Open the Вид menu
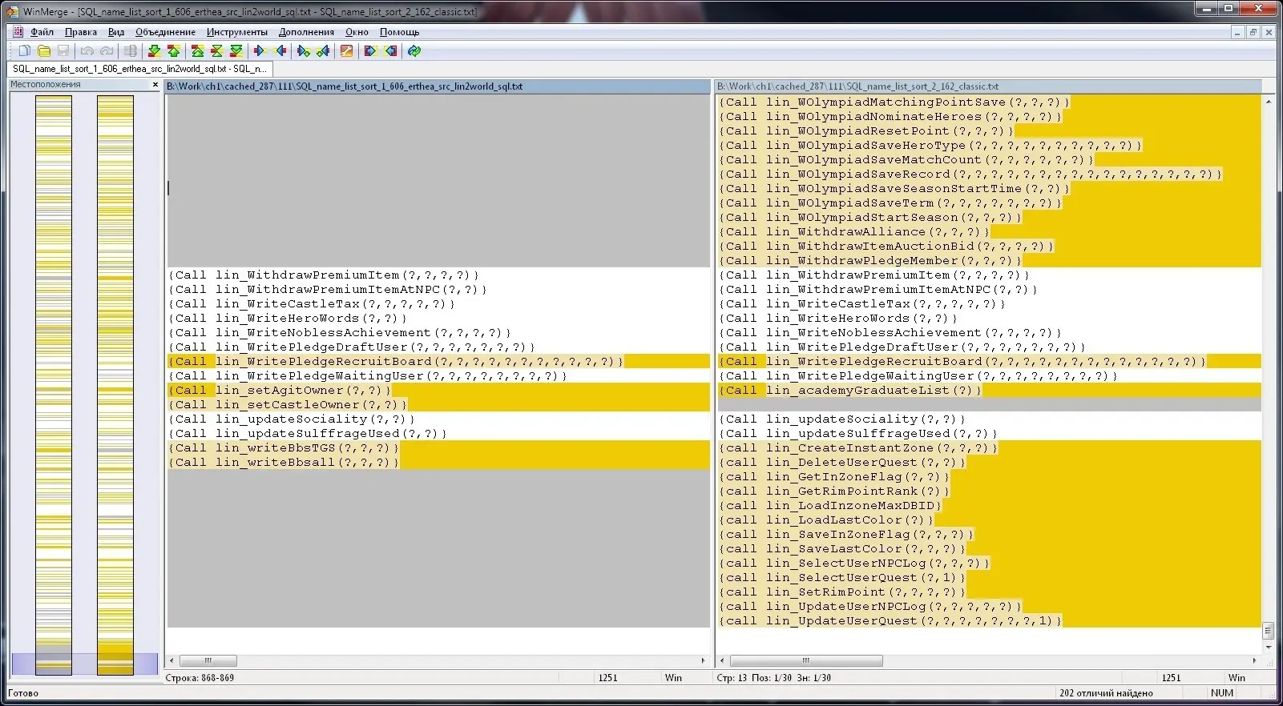Screen dimensions: 1283x706 click(116, 32)
